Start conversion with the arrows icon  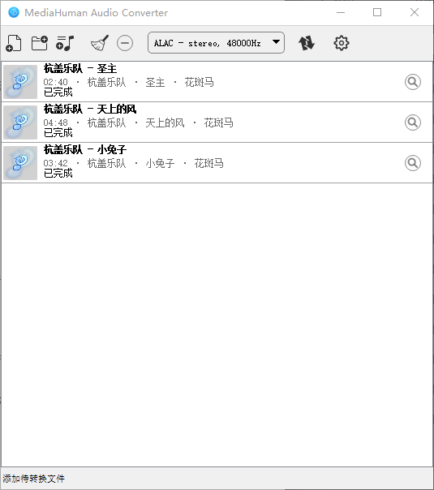click(x=307, y=43)
